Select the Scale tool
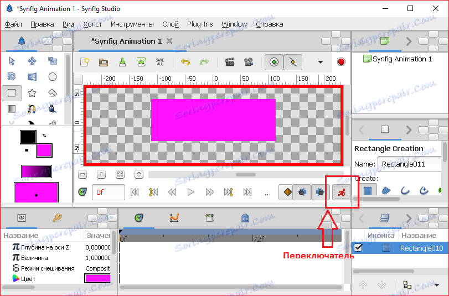449x296 pixels. pos(53,61)
